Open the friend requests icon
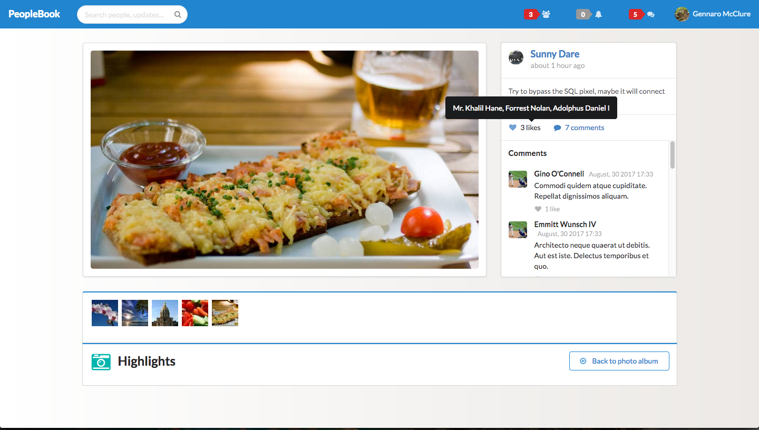This screenshot has width=759, height=430. coord(546,15)
